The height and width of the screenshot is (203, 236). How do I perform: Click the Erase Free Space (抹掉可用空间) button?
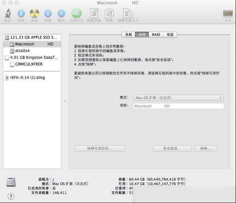pyautogui.click(x=100, y=149)
